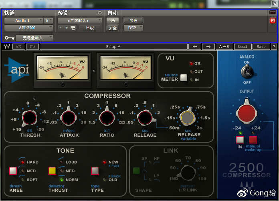Click the LOUD thrust indicator
Screen dimensions: 279x201
[62, 162]
